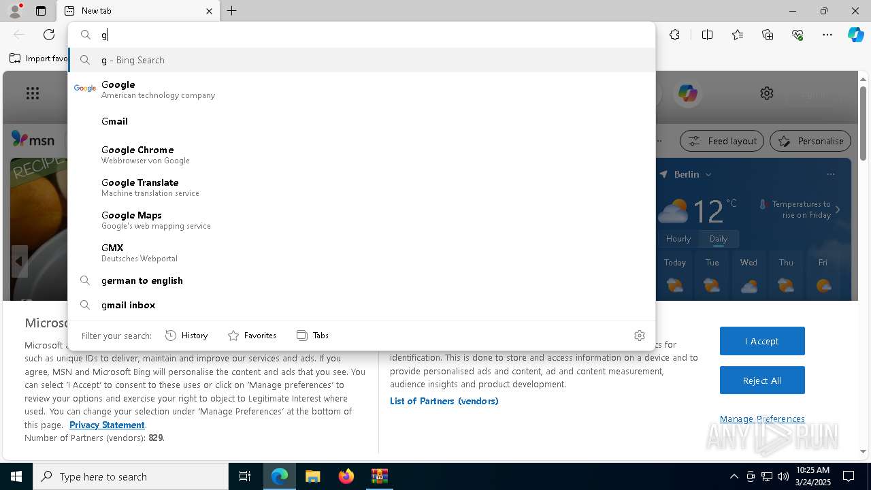Image resolution: width=871 pixels, height=490 pixels.
Task: Open the notifications center icon
Action: pyautogui.click(x=849, y=476)
